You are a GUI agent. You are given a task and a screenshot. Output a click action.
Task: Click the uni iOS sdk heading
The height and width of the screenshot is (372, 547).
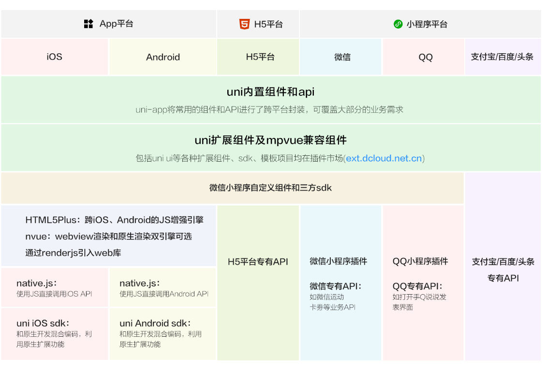[43, 323]
